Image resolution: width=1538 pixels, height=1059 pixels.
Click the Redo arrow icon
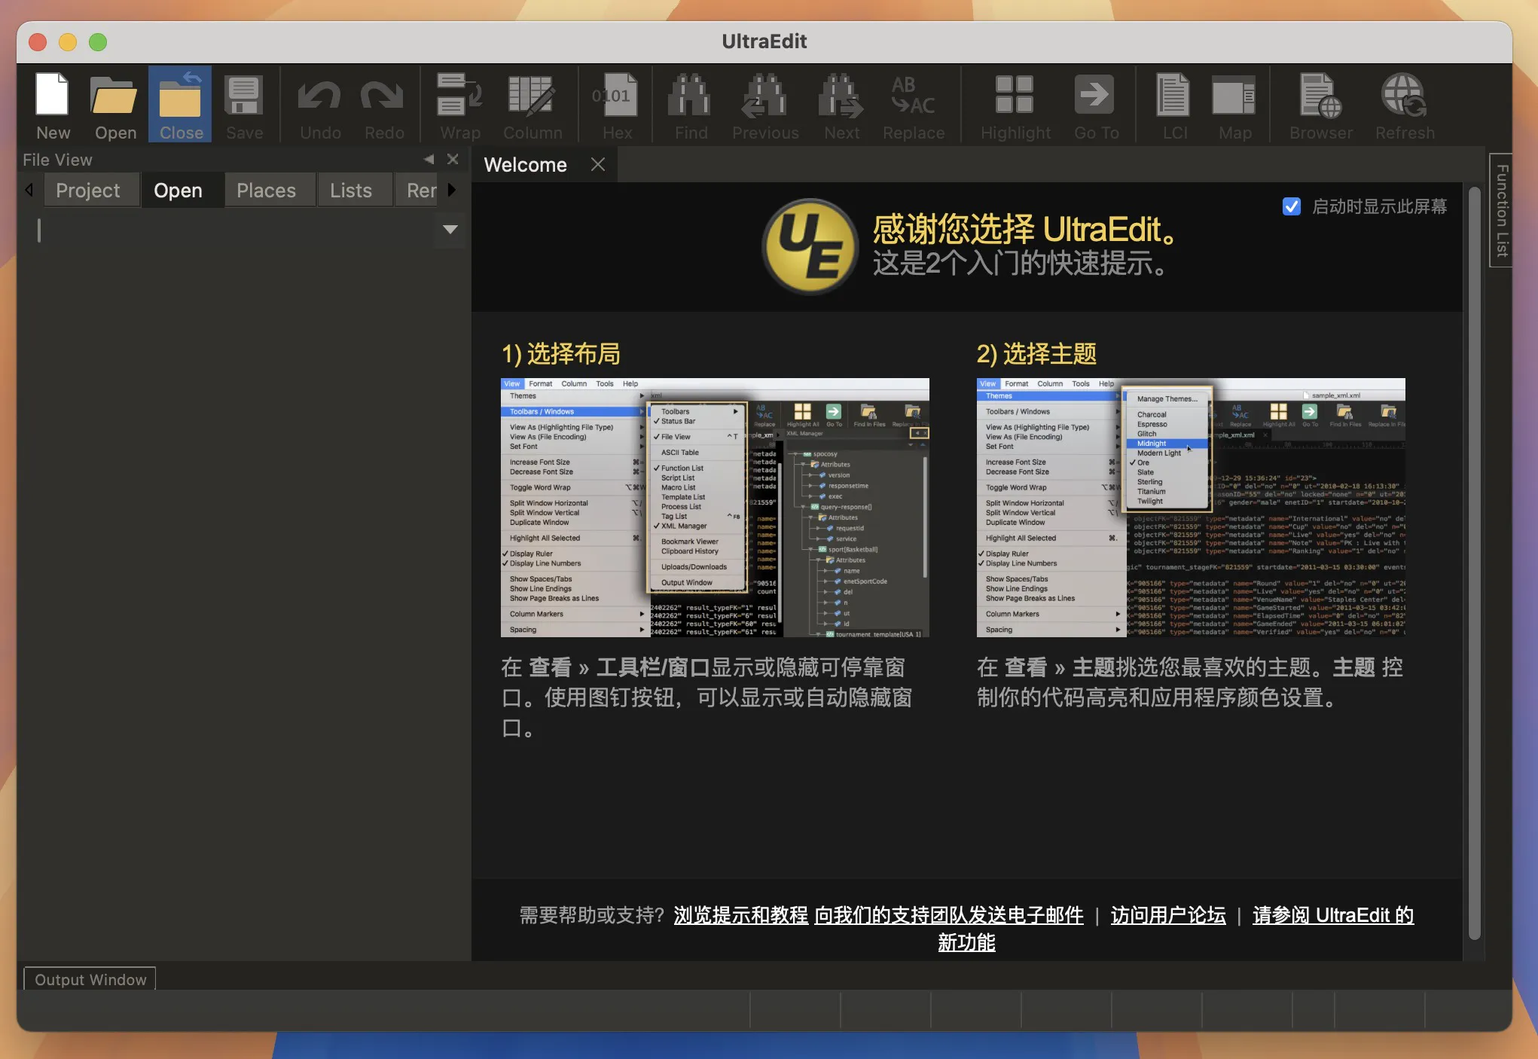coord(384,105)
